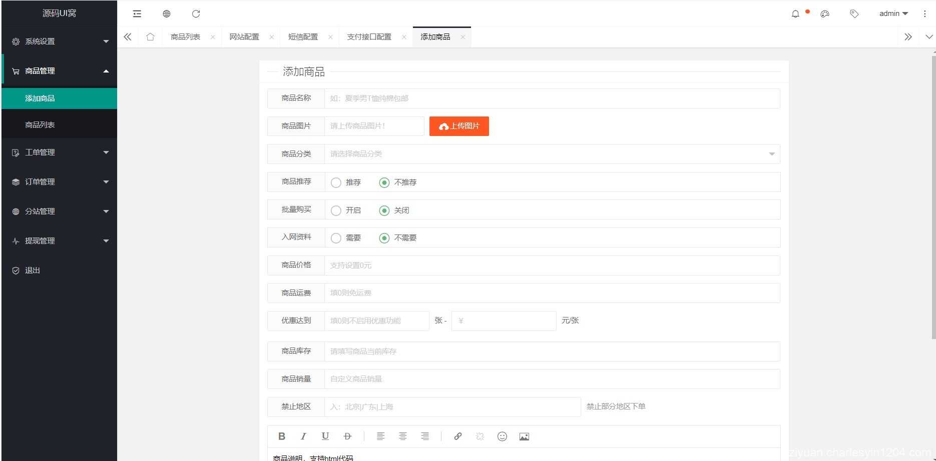The height and width of the screenshot is (461, 936).
Task: Click 退出 to log out
Action: click(33, 270)
